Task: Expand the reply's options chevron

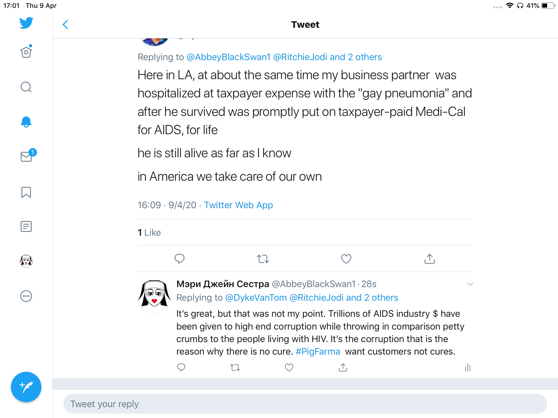Action: pyautogui.click(x=470, y=284)
